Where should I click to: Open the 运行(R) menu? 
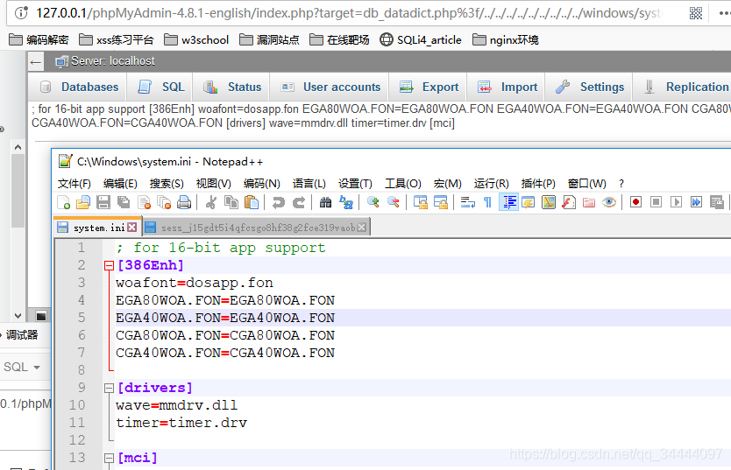pos(491,184)
